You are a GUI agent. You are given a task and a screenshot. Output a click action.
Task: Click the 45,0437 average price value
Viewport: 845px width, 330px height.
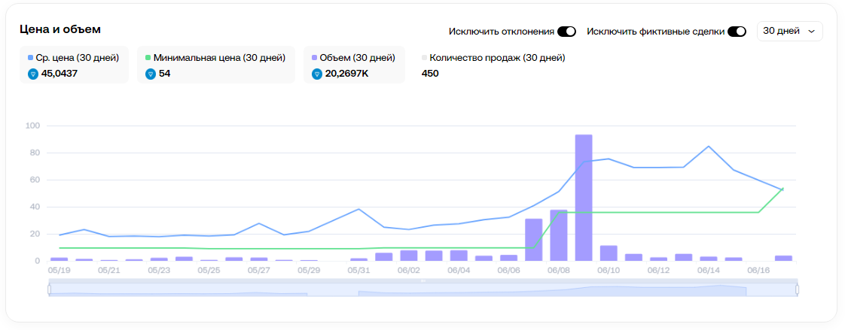(59, 74)
